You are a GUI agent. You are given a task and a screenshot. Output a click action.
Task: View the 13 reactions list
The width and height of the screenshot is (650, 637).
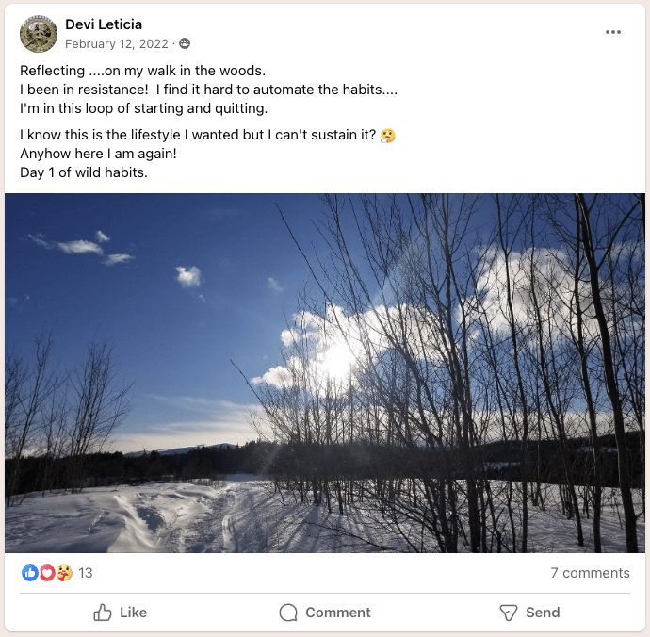pyautogui.click(x=86, y=573)
